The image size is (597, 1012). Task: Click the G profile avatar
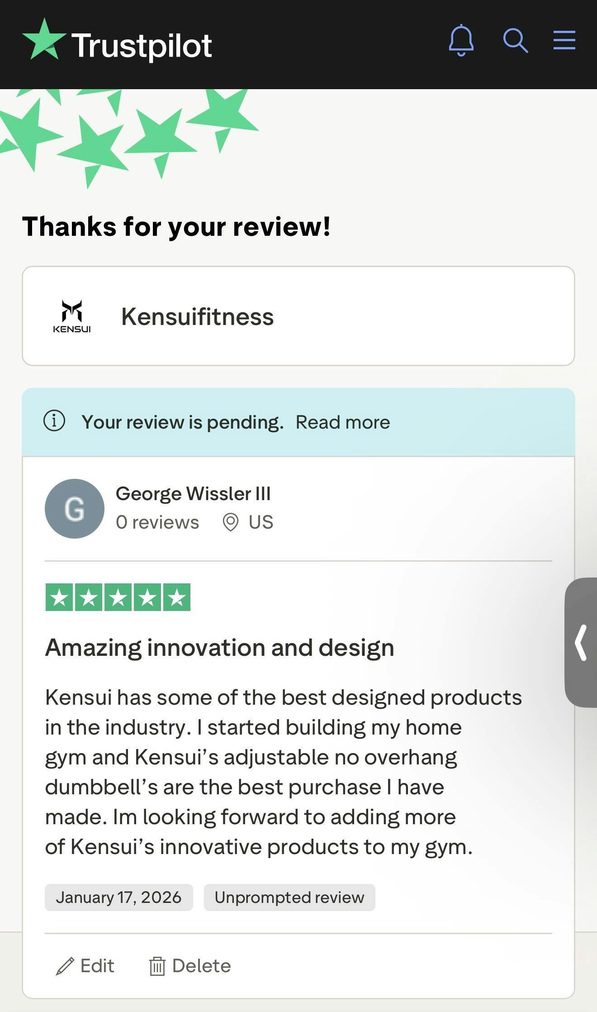(75, 509)
